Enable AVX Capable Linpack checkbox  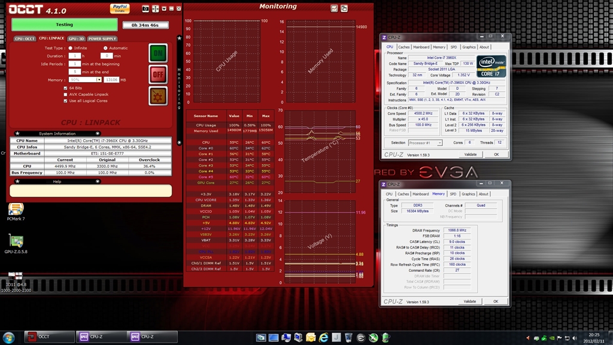[x=65, y=95]
